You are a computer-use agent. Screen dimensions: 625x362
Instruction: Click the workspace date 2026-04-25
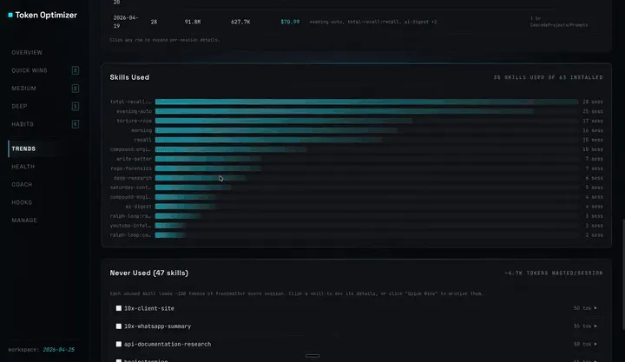coord(59,350)
